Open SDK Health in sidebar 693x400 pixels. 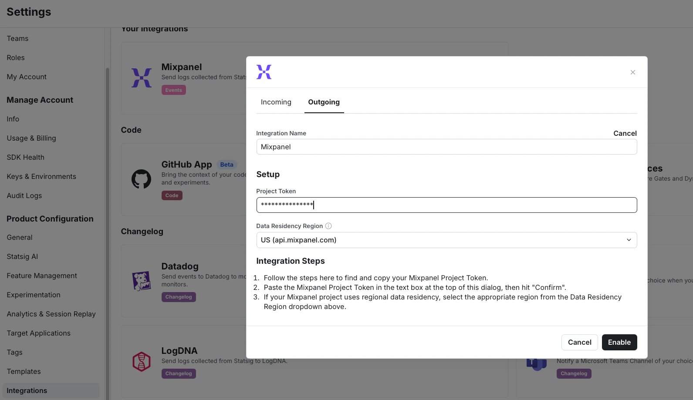(26, 157)
